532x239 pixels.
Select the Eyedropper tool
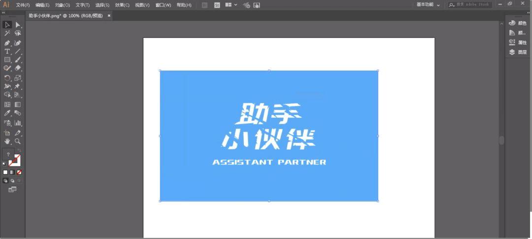pos(7,113)
